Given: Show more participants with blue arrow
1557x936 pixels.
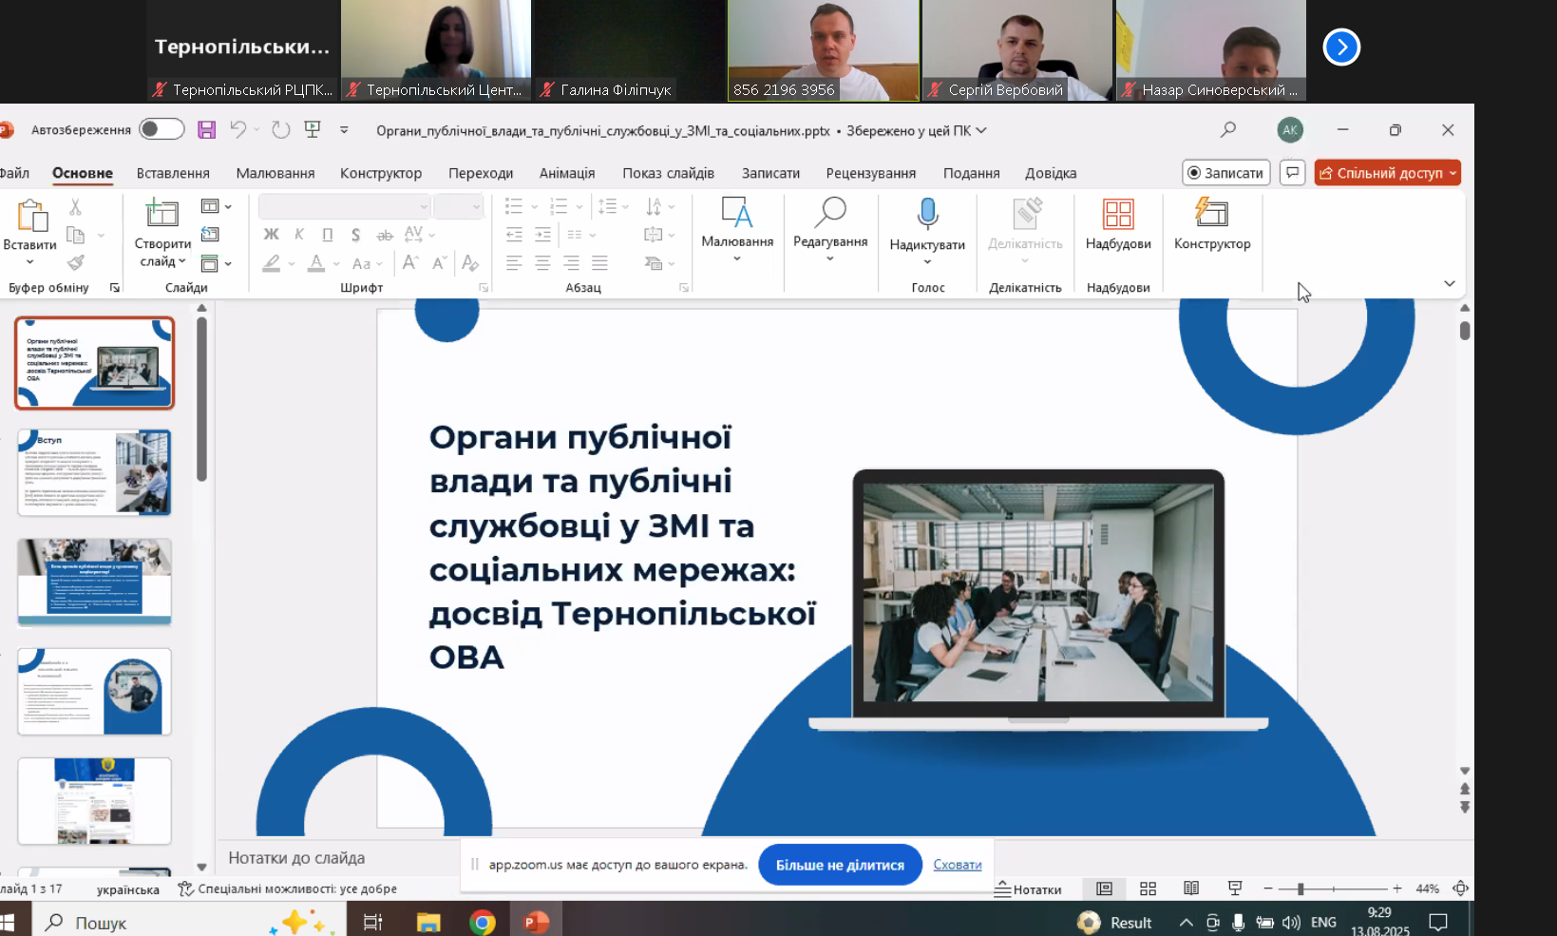Looking at the screenshot, I should [1341, 47].
